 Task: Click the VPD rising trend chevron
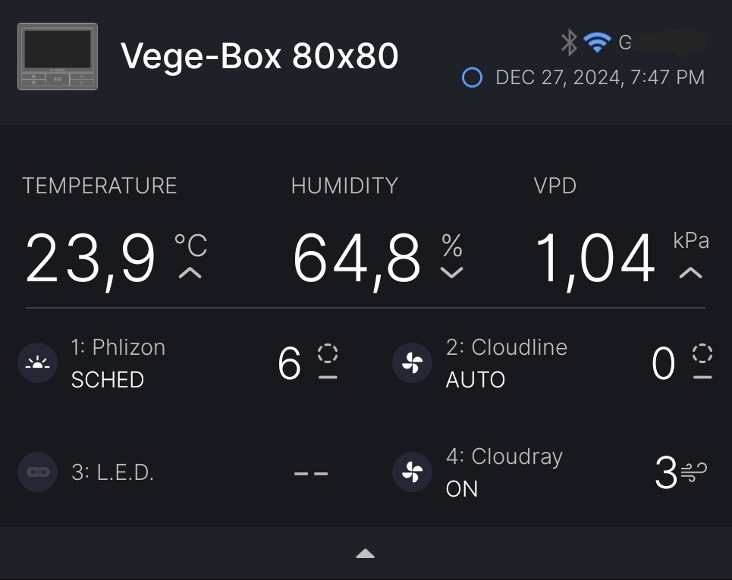[690, 272]
